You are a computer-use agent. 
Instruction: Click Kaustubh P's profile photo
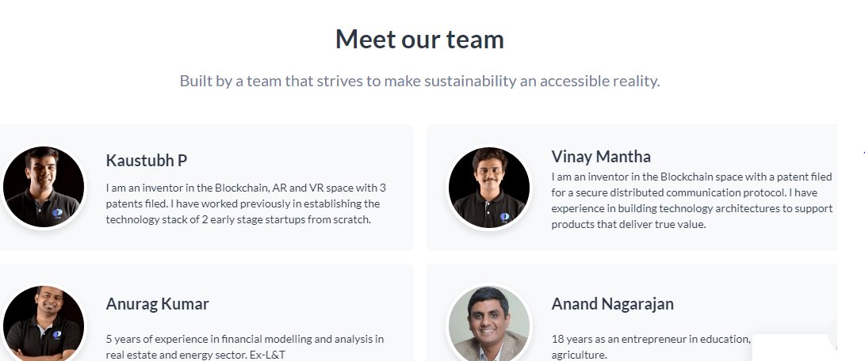click(x=44, y=187)
